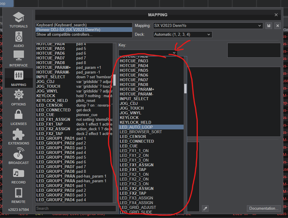Pick KEYLOCK_HELD in Key dropdown list
Viewport: 288px width, 218px height.
[151, 122]
